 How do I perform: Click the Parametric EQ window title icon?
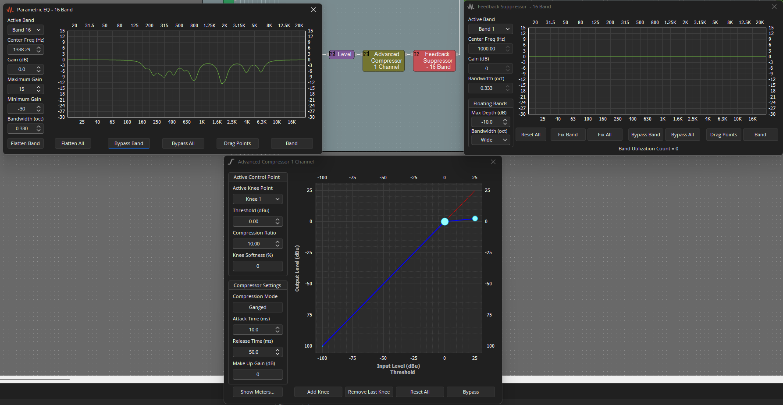coord(10,10)
